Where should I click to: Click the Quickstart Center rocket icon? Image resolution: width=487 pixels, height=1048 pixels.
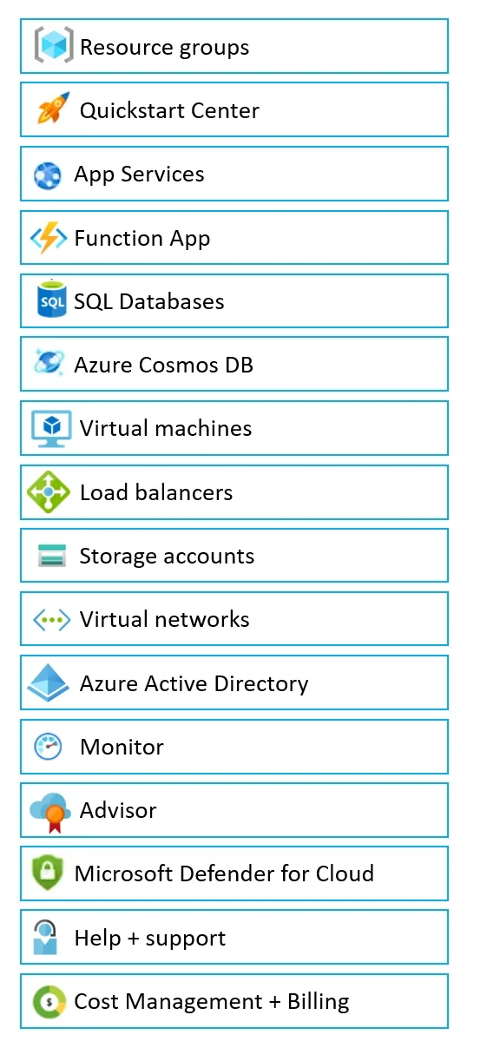click(52, 109)
